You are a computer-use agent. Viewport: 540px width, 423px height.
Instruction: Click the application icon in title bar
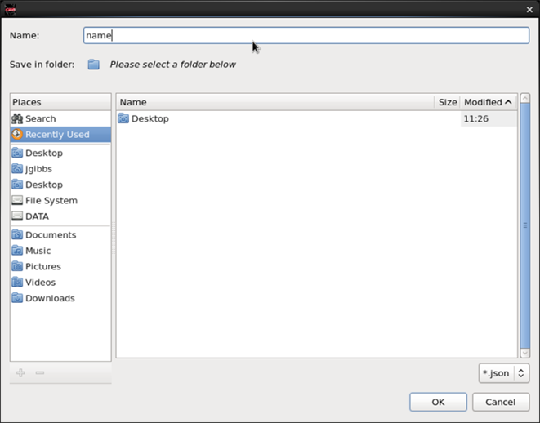coord(11,9)
